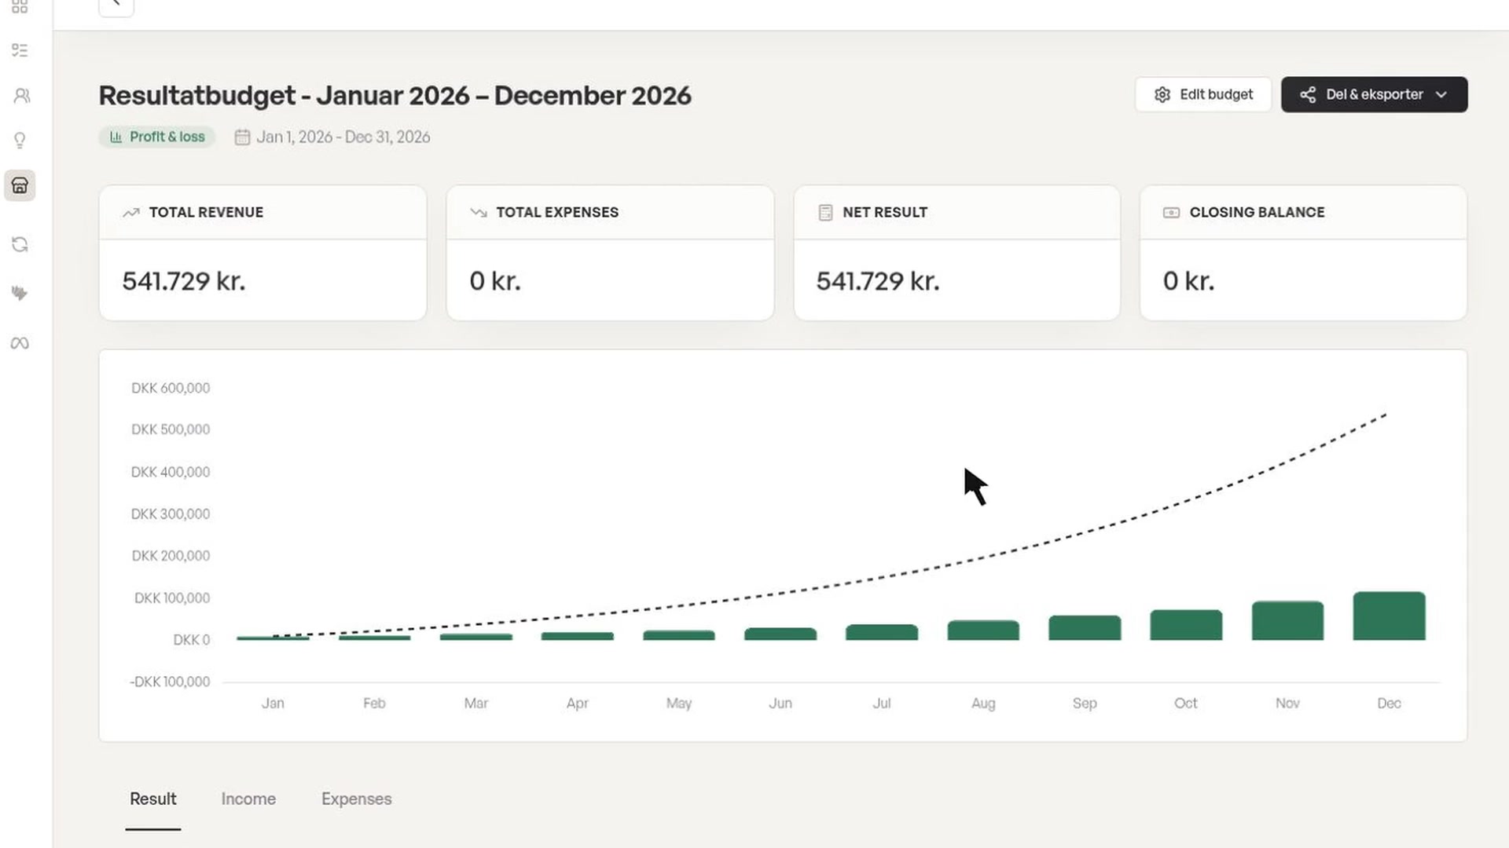Click the Total Expenses trend-down icon
This screenshot has height=848, width=1509.
point(479,213)
